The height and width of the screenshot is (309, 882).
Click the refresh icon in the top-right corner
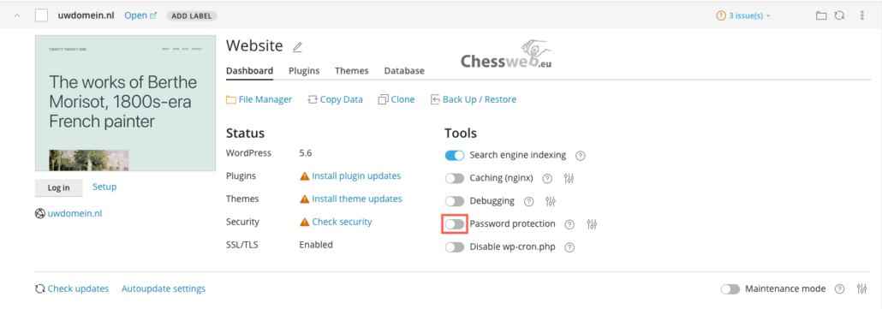pos(839,15)
